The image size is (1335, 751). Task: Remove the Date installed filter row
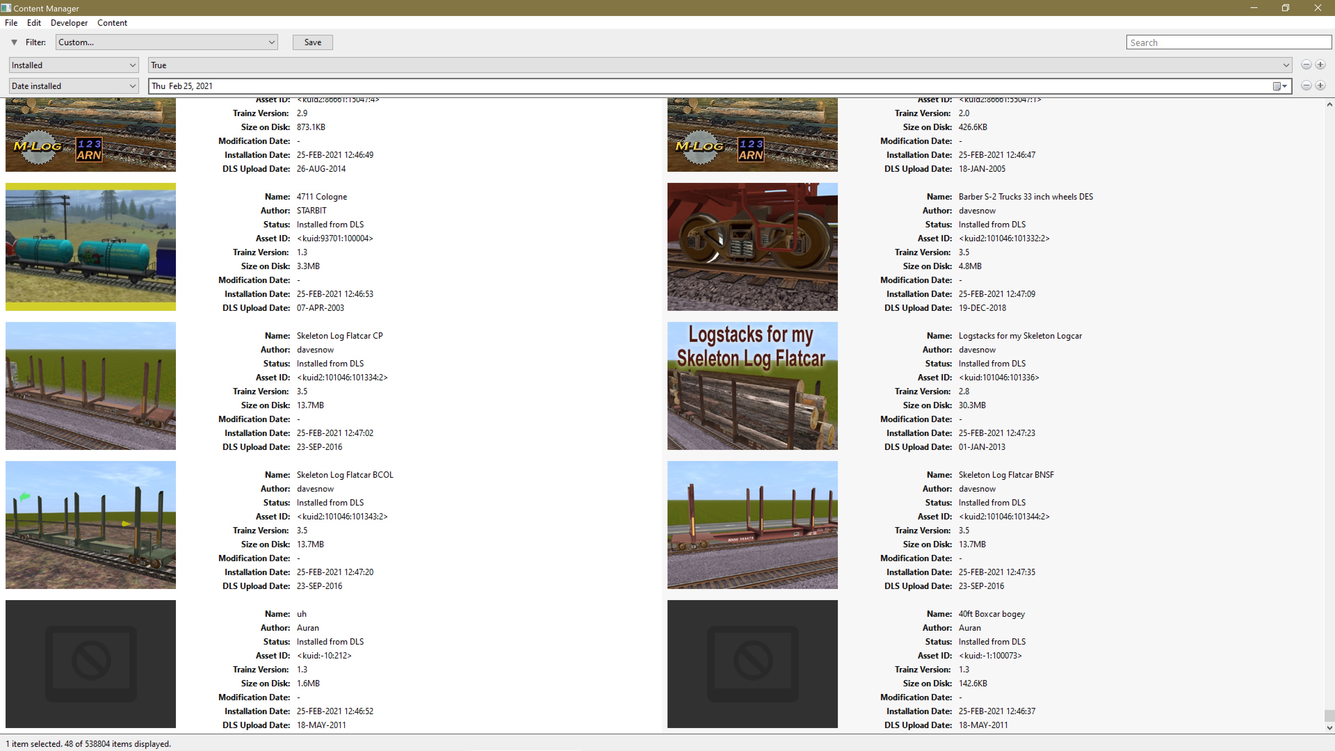tap(1306, 86)
